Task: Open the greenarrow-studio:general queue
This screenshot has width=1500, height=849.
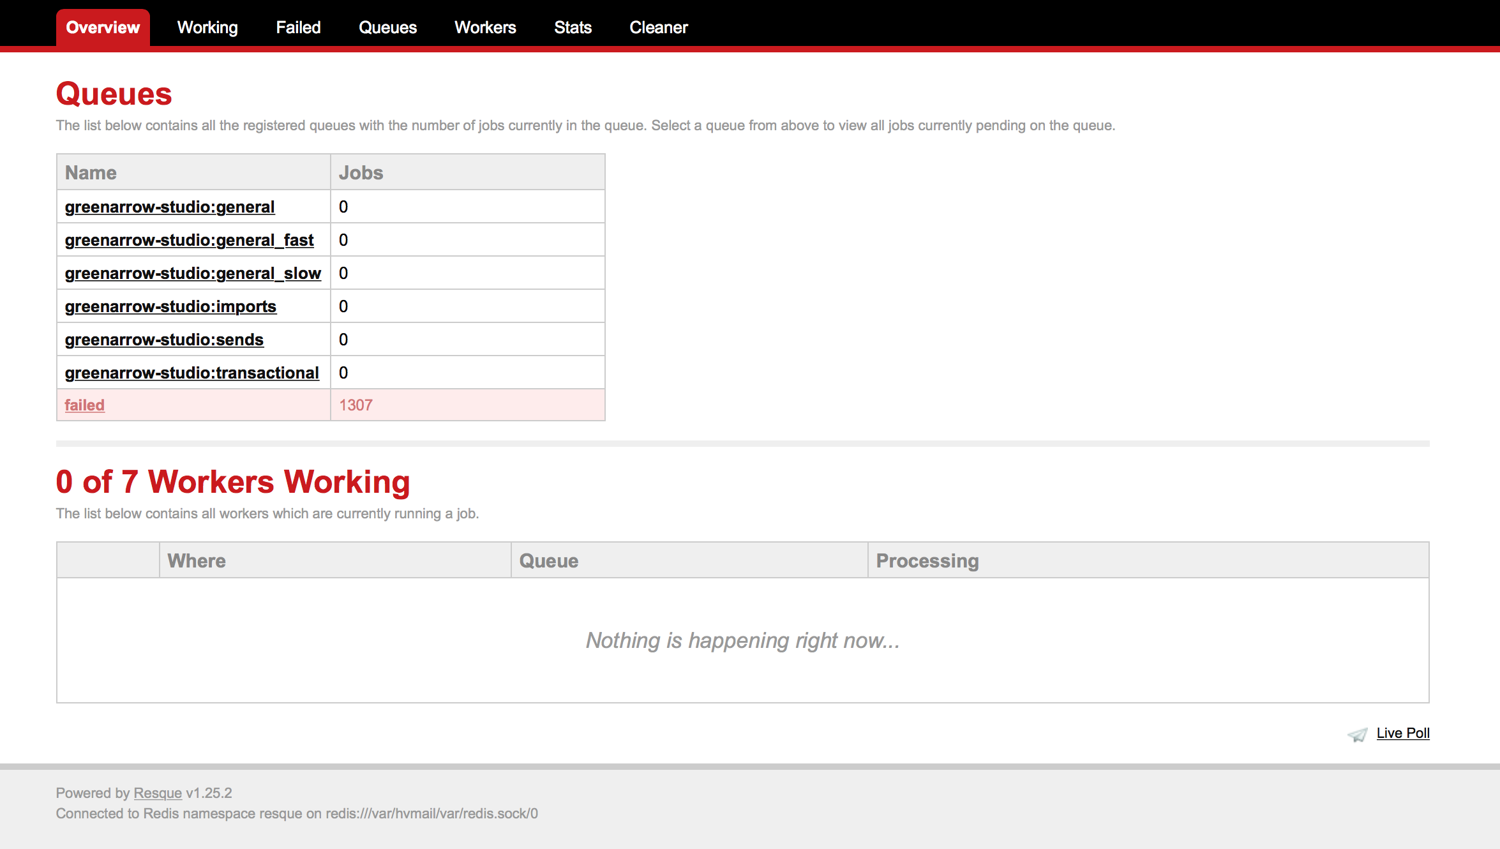Action: tap(170, 206)
